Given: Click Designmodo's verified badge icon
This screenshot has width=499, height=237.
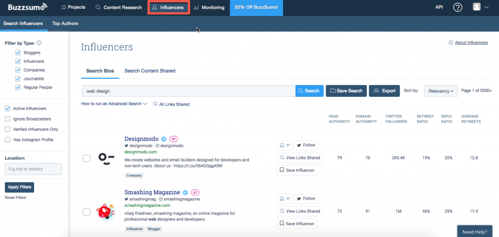Looking at the screenshot, I should [x=164, y=139].
